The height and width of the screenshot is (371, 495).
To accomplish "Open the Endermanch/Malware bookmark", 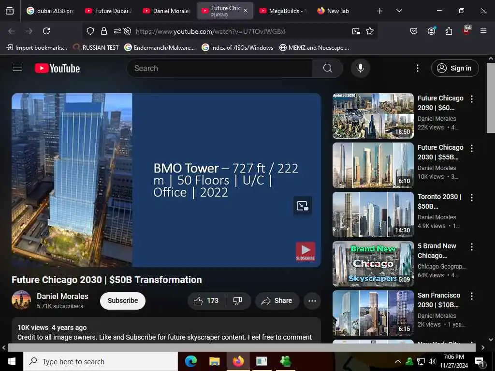I will point(160,48).
